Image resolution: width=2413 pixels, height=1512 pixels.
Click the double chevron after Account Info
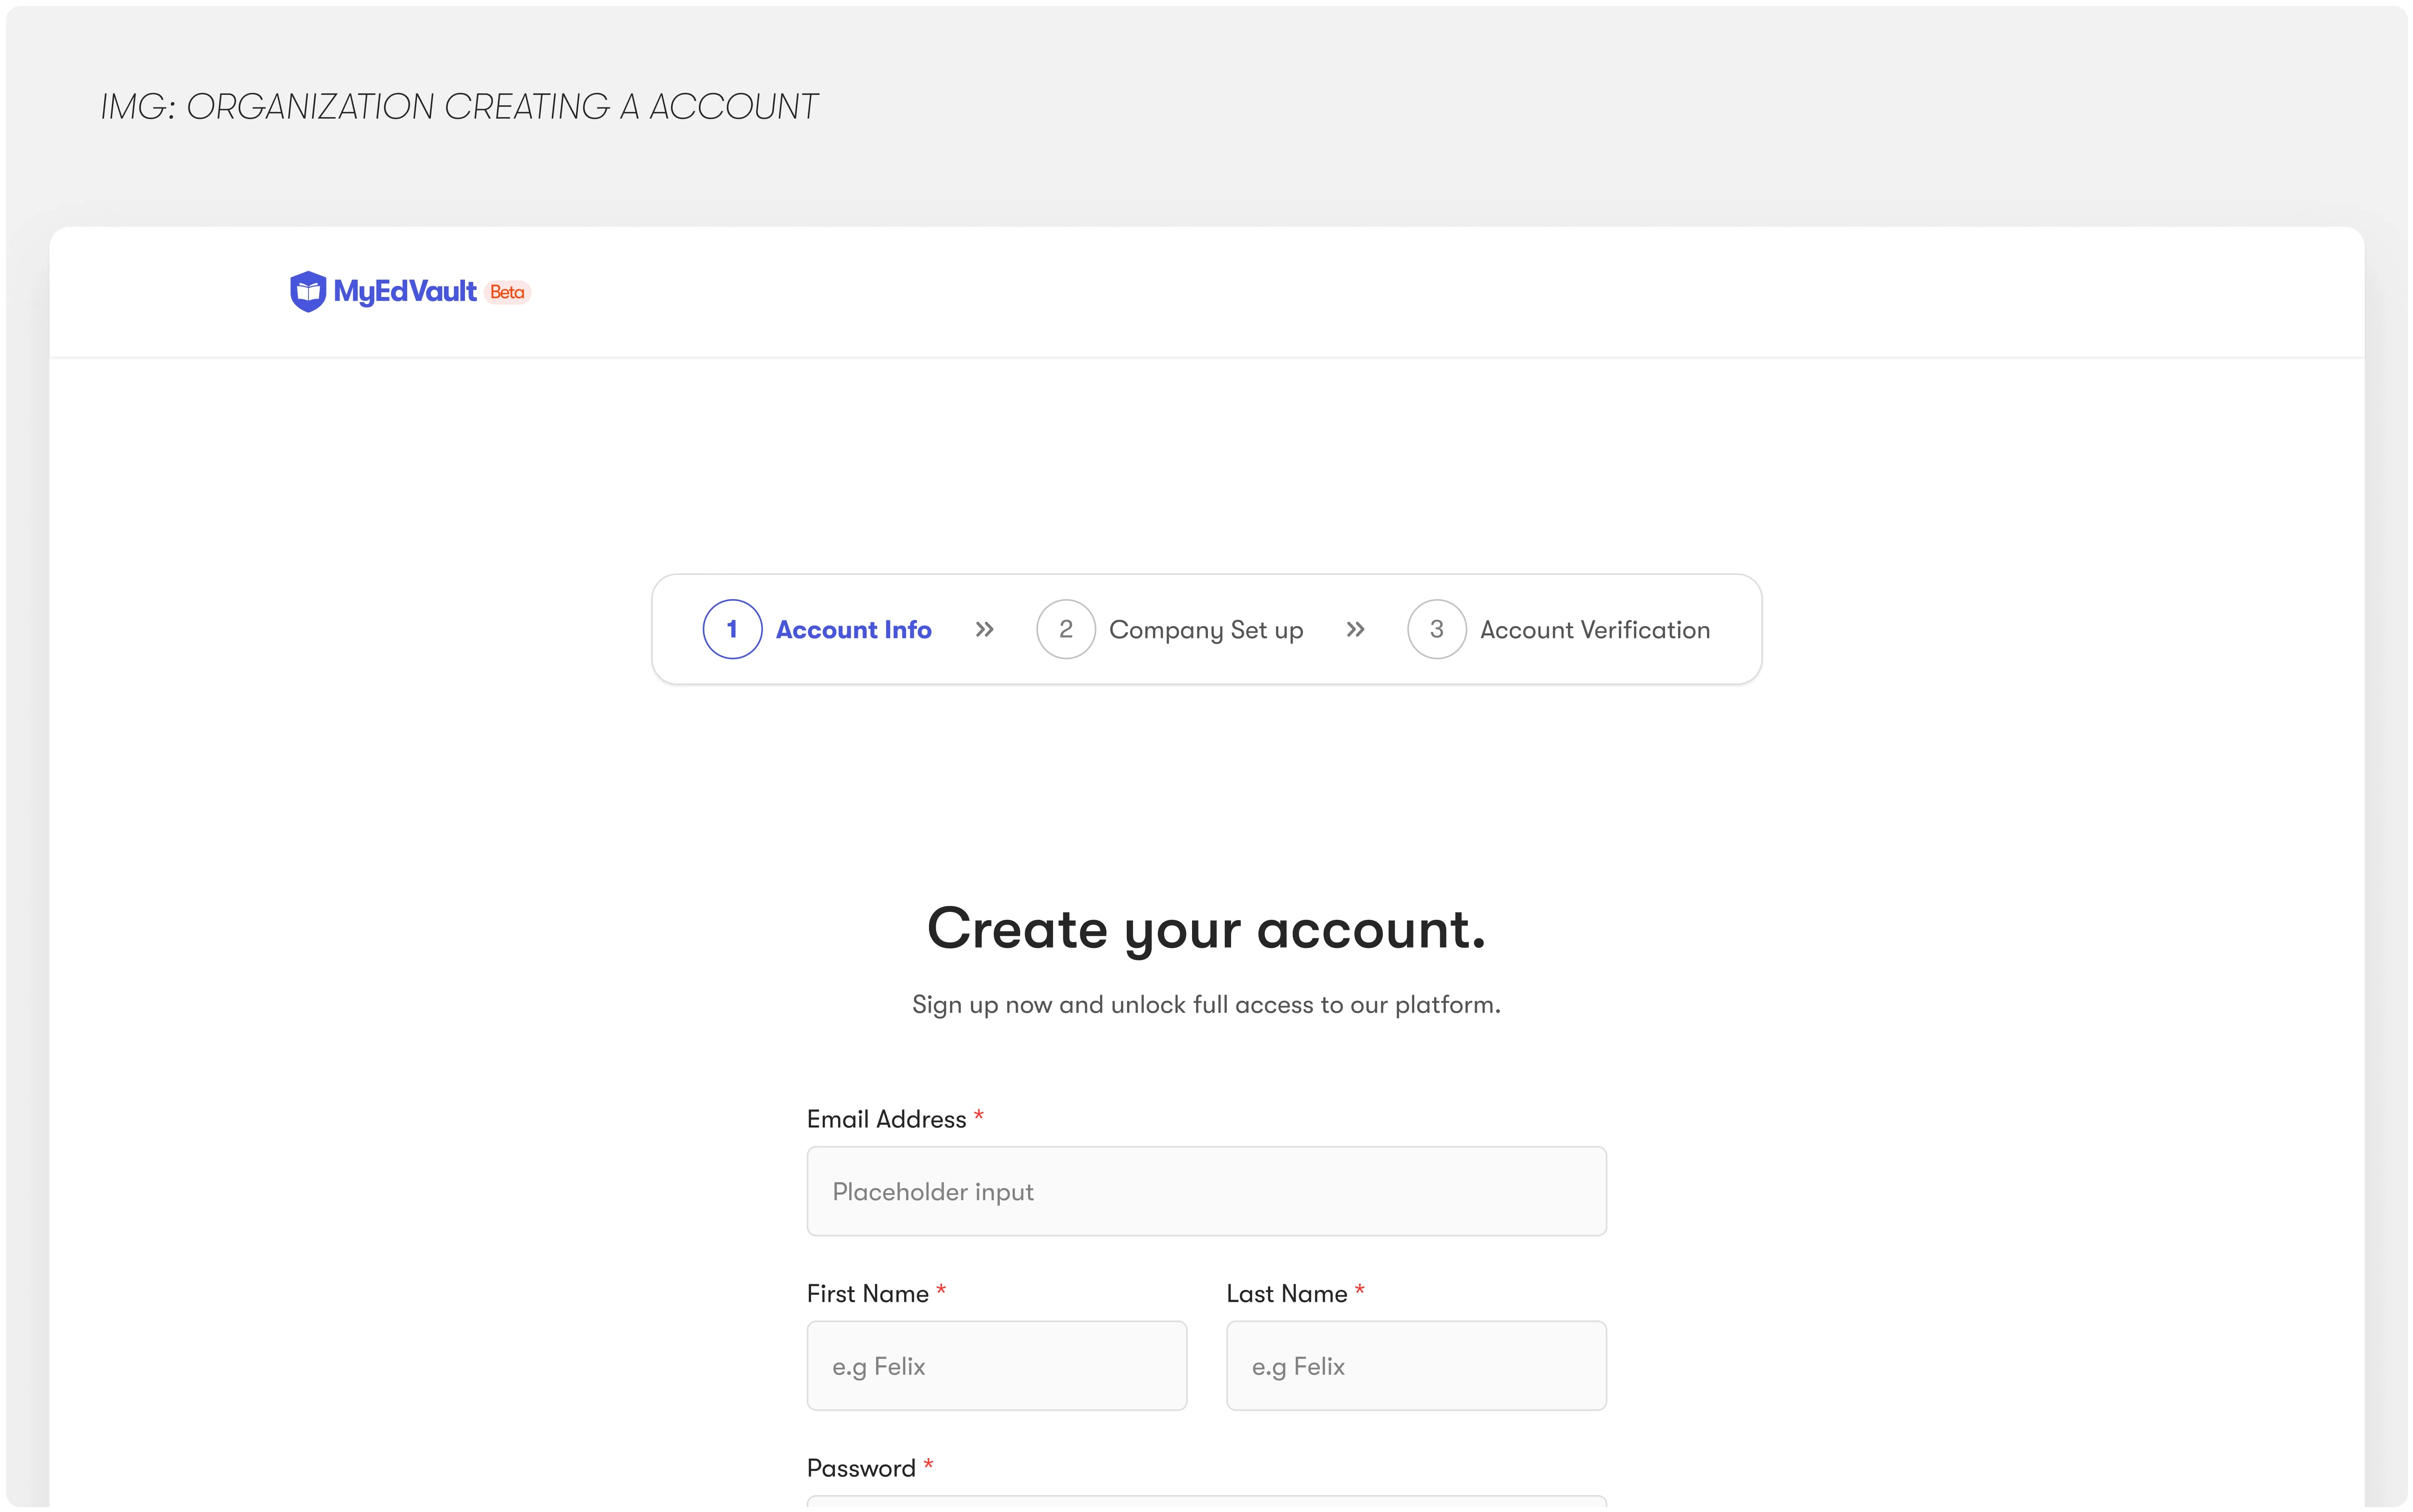[985, 629]
